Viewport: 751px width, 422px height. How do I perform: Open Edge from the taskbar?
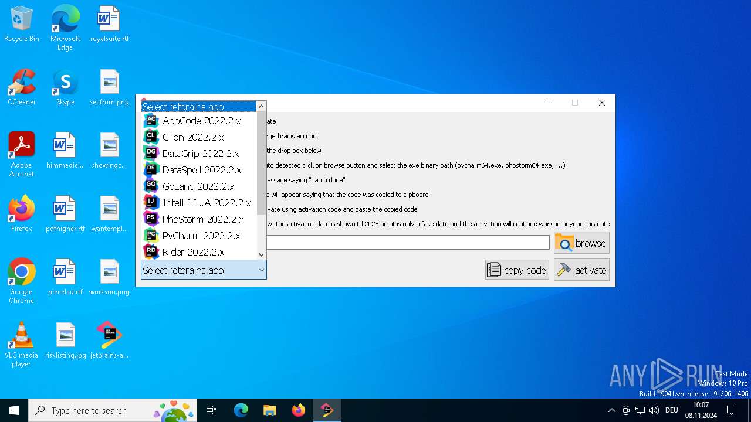241,410
